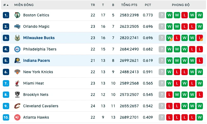Click the Milwaukee Bucks logo icon
This screenshot has width=207, height=124.
(17, 38)
